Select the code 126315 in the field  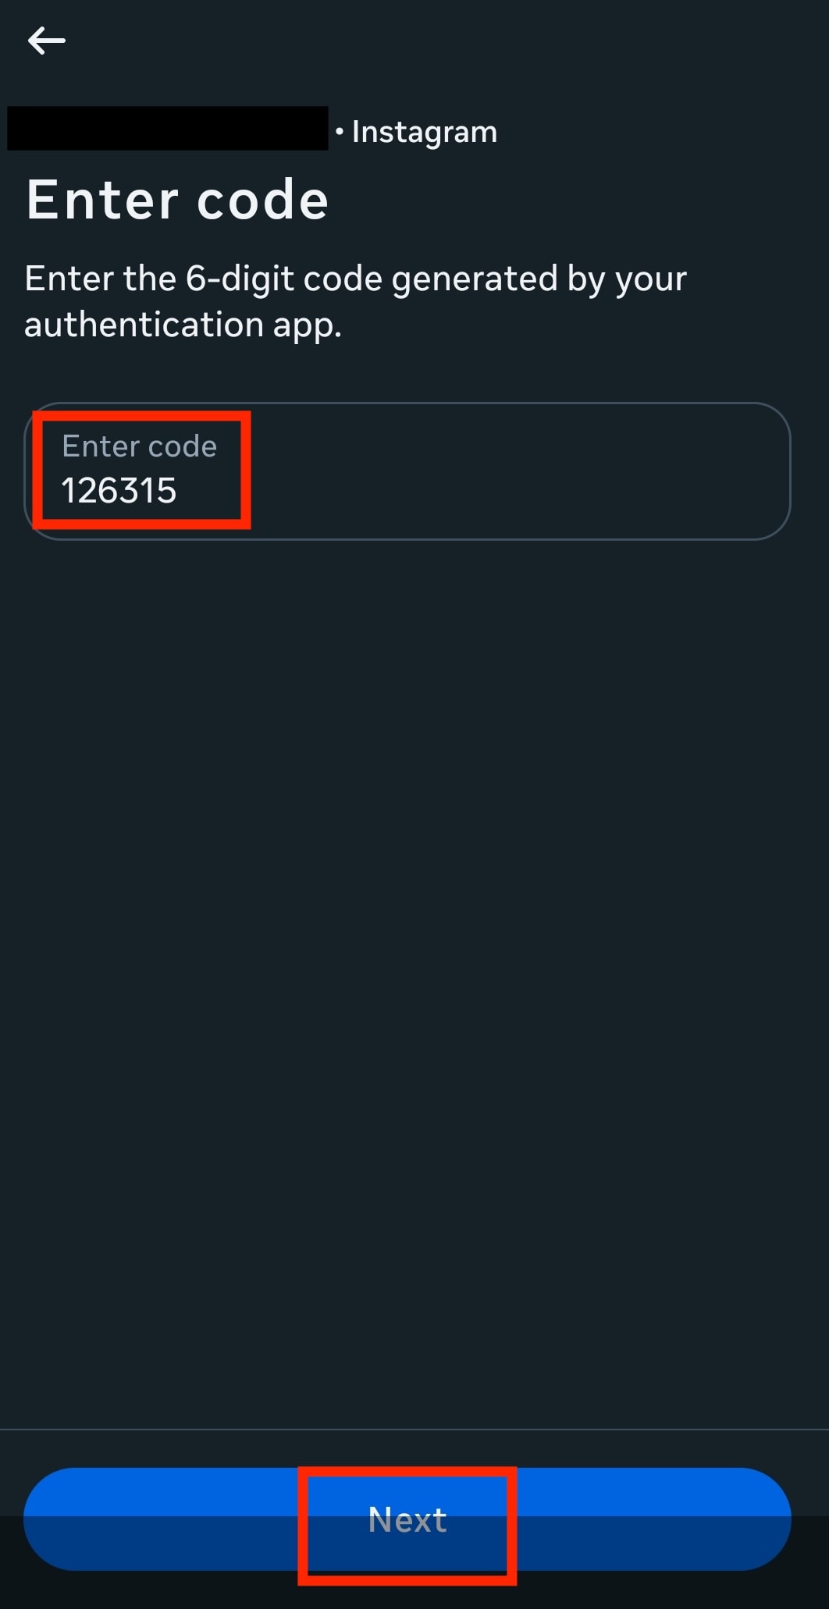pyautogui.click(x=118, y=492)
